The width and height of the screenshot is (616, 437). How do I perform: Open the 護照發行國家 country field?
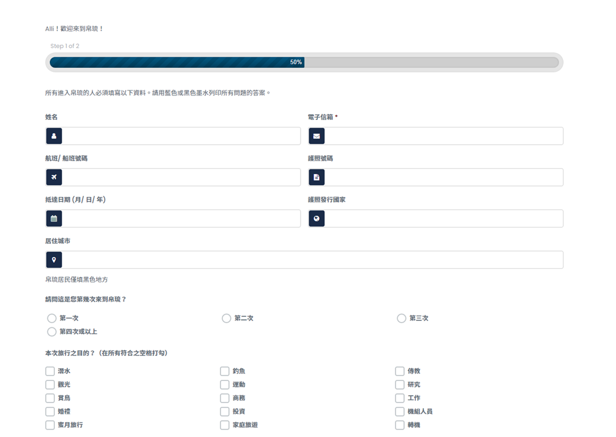[444, 218]
